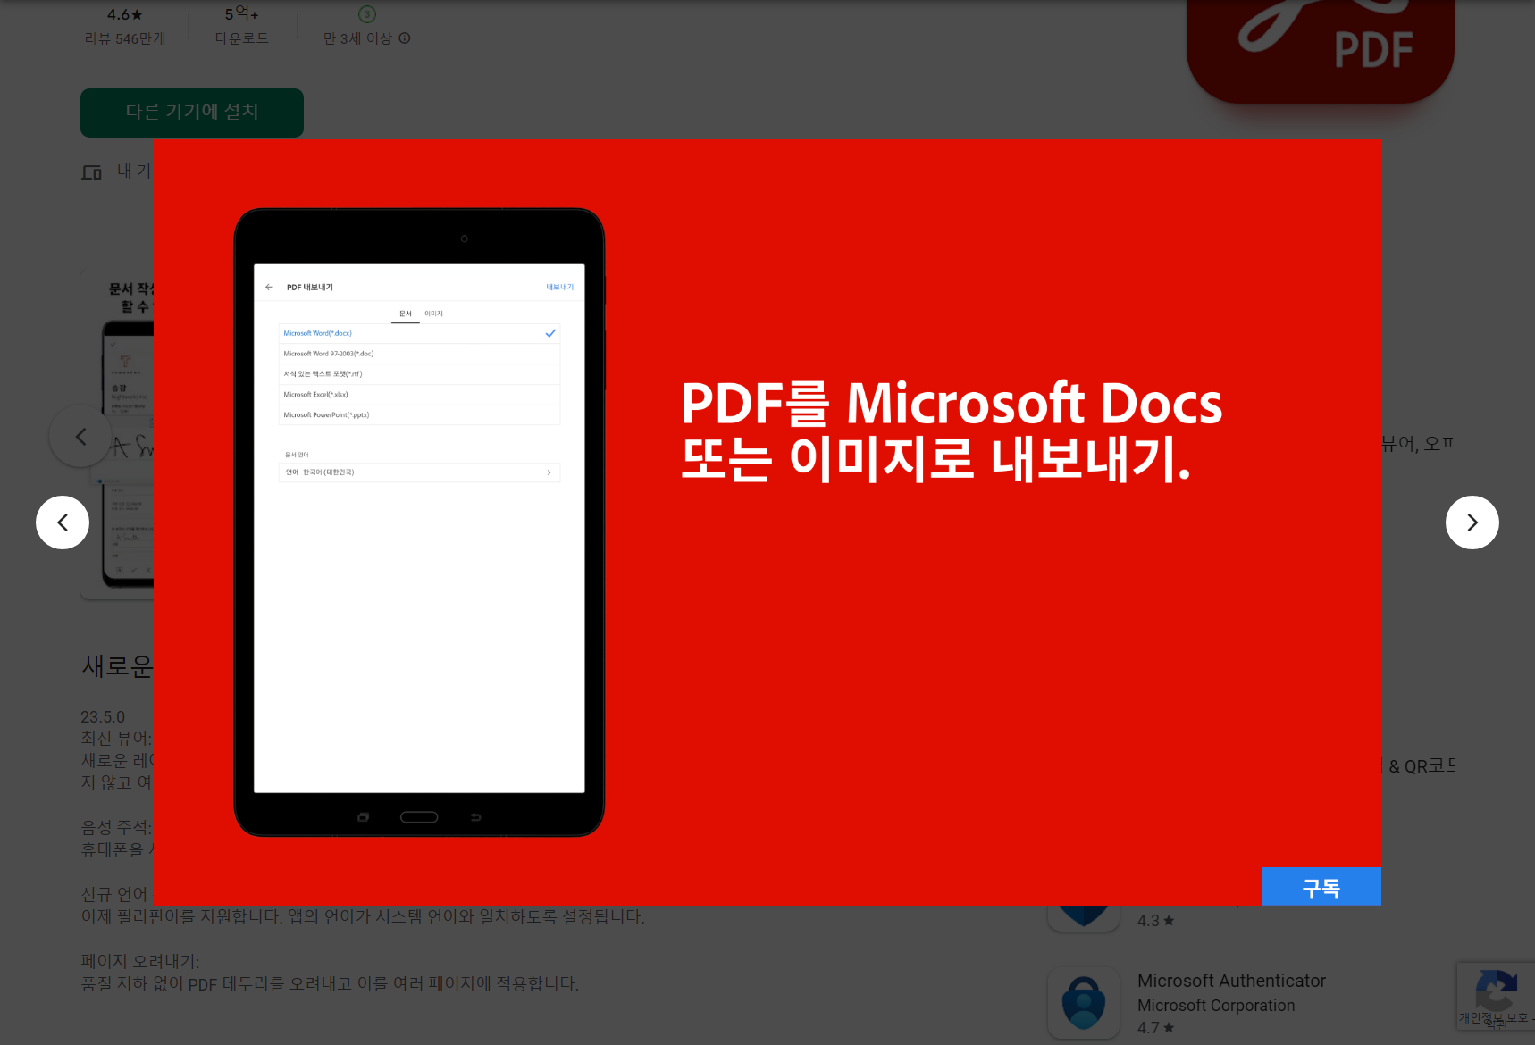Go to the previous screenshot in viewer
Image resolution: width=1535 pixels, height=1045 pixels.
(x=63, y=522)
